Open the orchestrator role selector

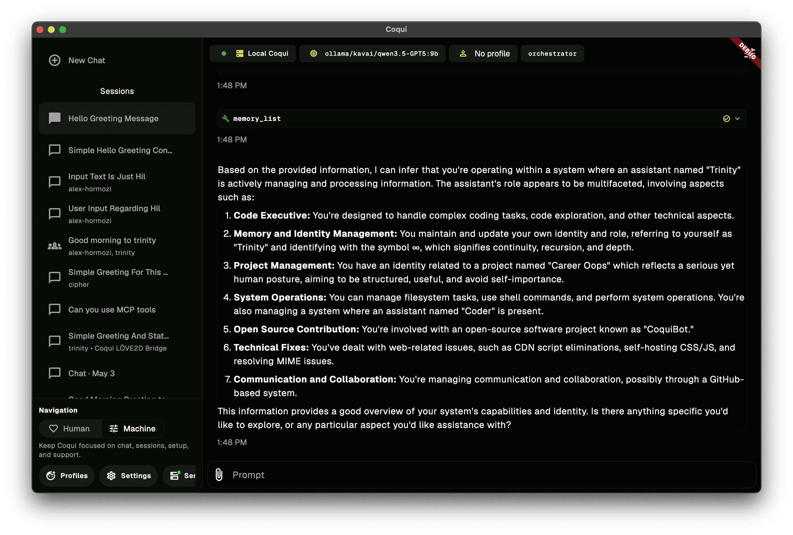552,53
